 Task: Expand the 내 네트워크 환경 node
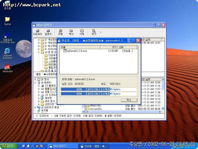tap(35, 107)
